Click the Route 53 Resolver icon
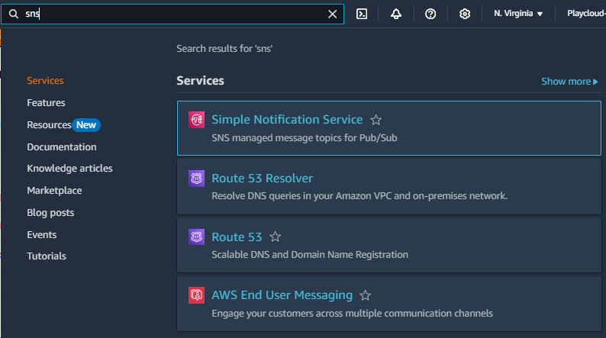The image size is (606, 338). (x=197, y=179)
